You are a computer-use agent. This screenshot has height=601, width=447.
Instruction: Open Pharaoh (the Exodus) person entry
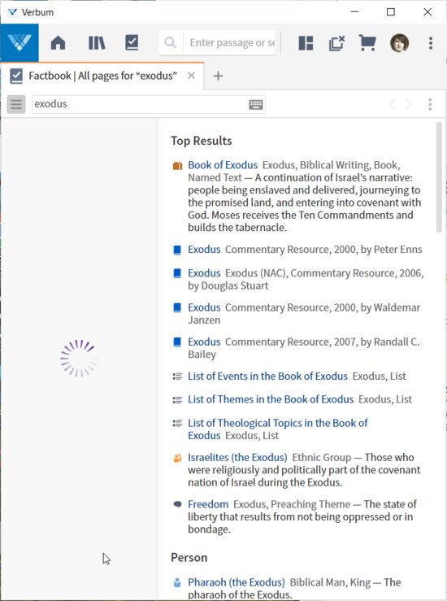tap(237, 582)
